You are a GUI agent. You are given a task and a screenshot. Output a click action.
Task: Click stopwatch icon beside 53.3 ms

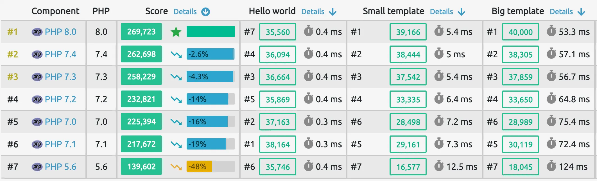point(551,31)
